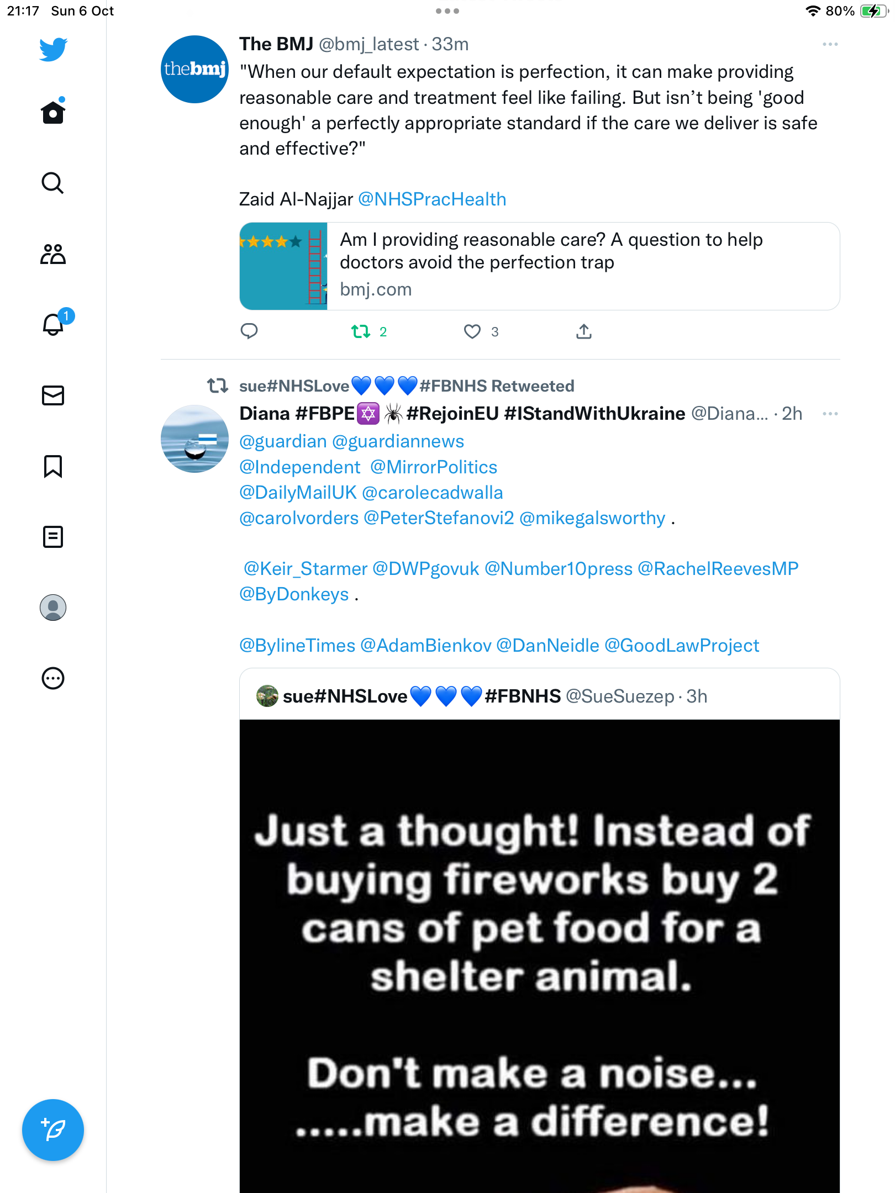Viewport: 895px width, 1193px height.
Task: Tap the Twitter bird logo
Action: [53, 49]
